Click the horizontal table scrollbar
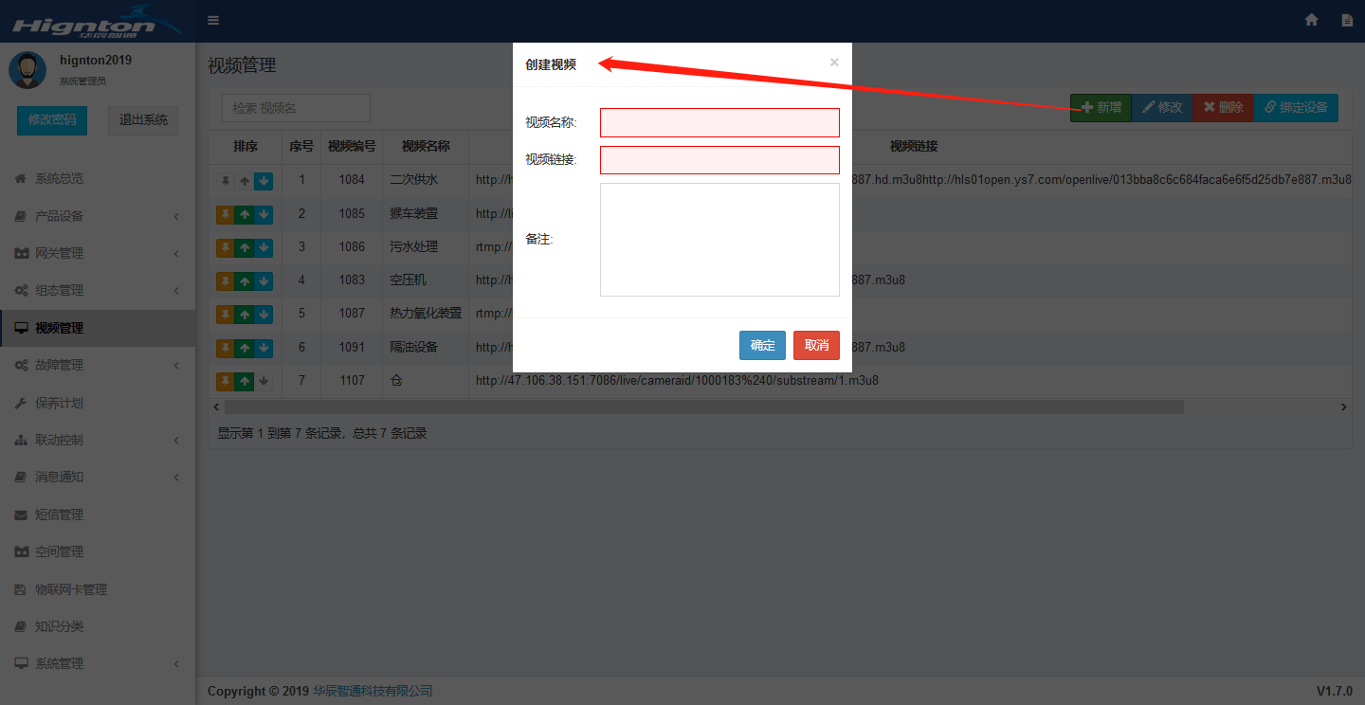This screenshot has width=1365, height=705. (701, 407)
